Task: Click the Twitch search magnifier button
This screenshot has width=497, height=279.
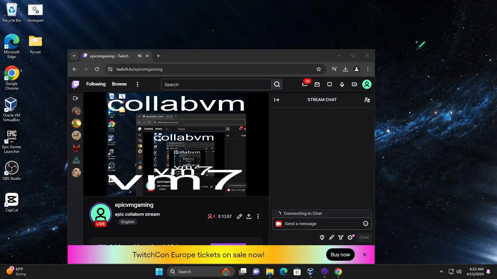Action: coord(277,84)
